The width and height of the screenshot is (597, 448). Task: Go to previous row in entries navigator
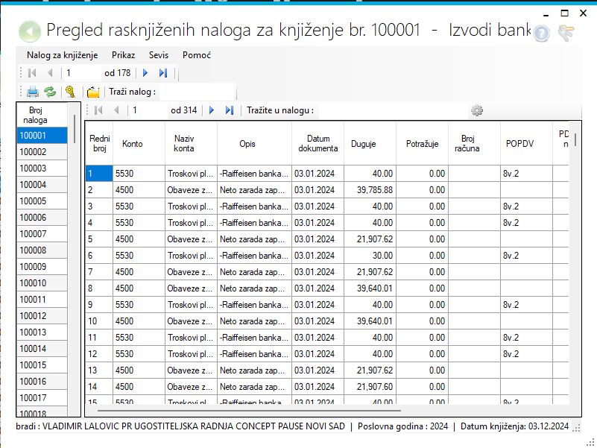[116, 110]
